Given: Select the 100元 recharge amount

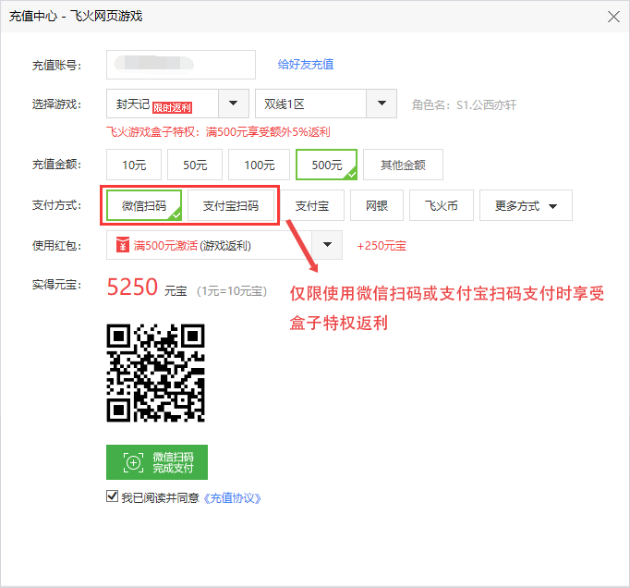Looking at the screenshot, I should [x=259, y=165].
